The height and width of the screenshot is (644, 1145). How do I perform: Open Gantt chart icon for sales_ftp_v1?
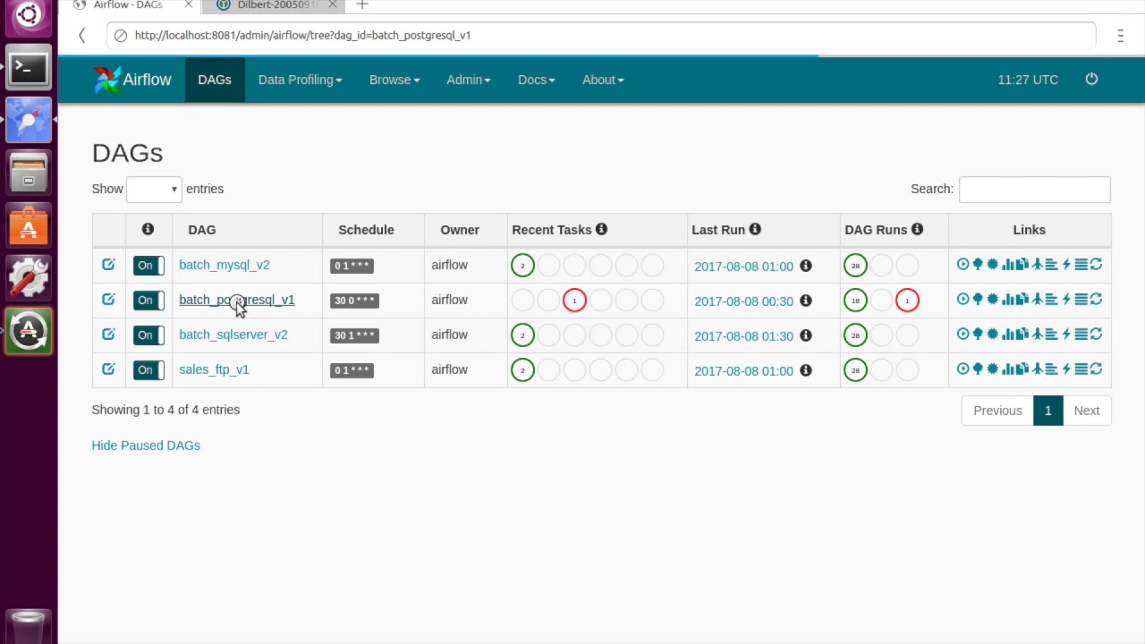pyautogui.click(x=1052, y=369)
